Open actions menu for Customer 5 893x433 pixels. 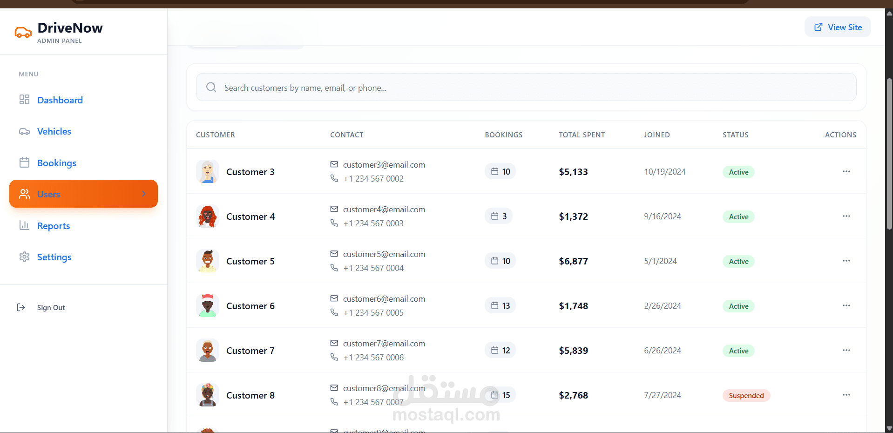[x=846, y=261]
